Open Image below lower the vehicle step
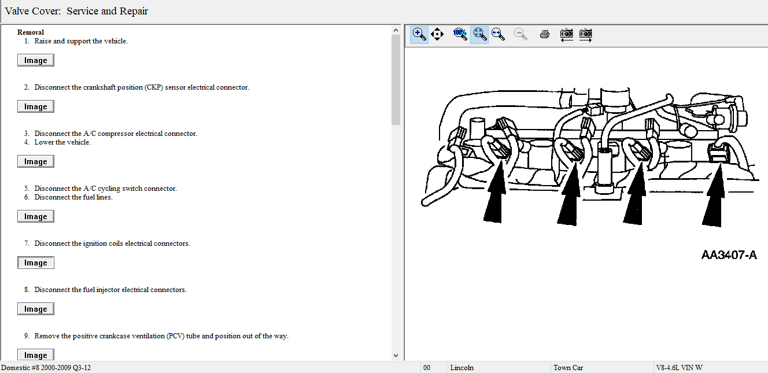The height and width of the screenshot is (373, 768). pyautogui.click(x=36, y=162)
